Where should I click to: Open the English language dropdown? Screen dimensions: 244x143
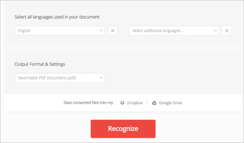coord(60,31)
